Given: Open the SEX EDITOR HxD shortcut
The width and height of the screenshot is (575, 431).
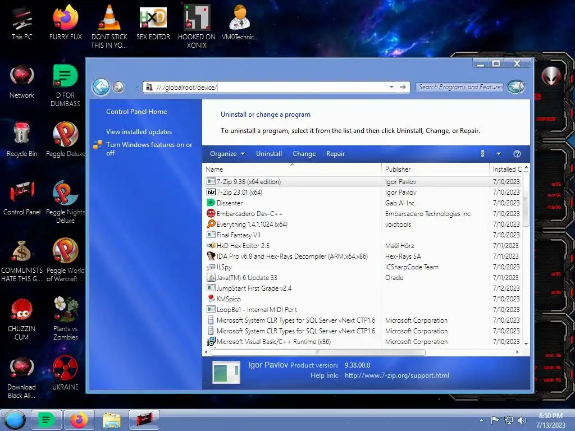Looking at the screenshot, I should (153, 24).
